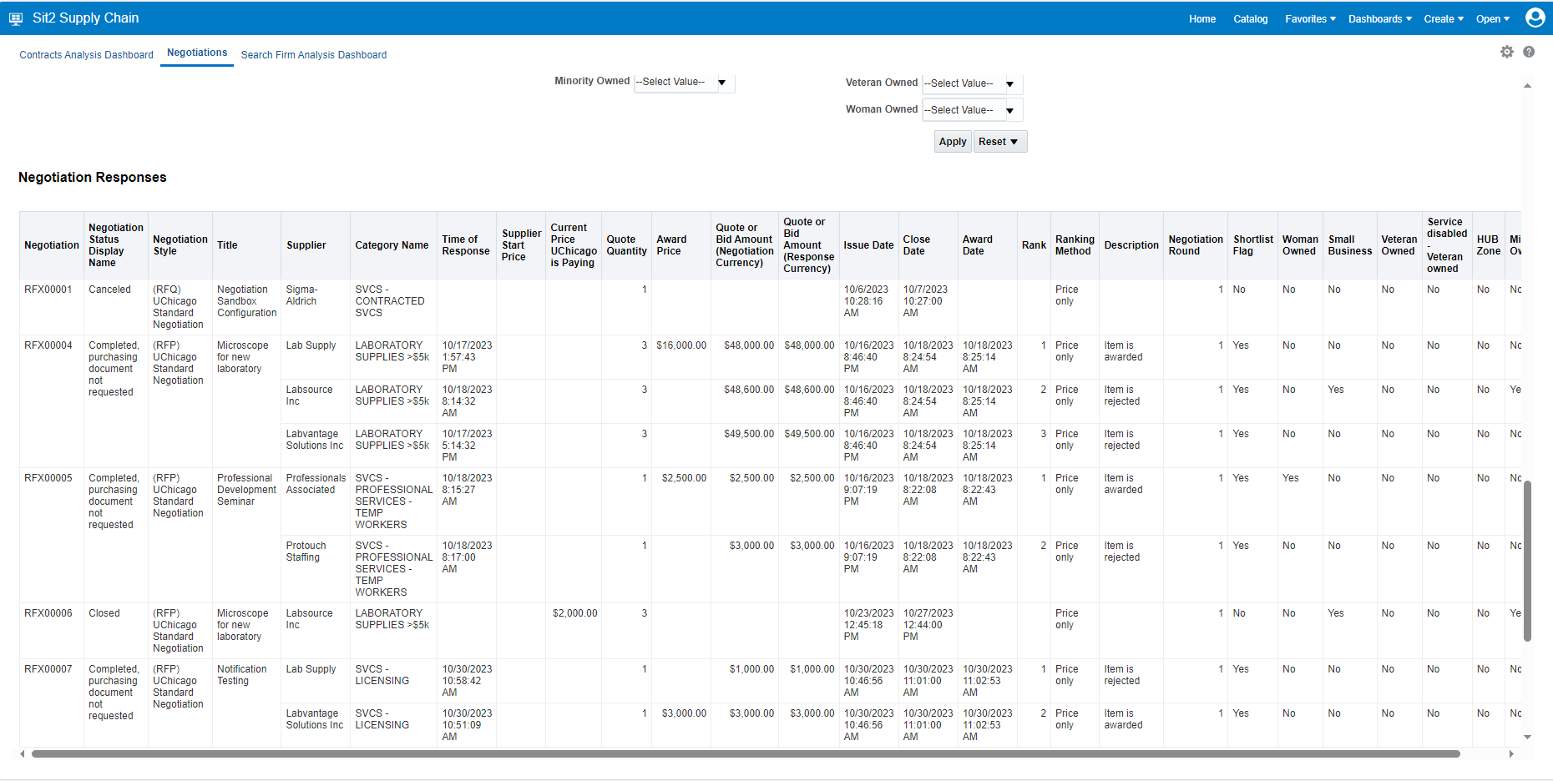This screenshot has width=1553, height=781.
Task: Click the Help question mark icon
Action: pyautogui.click(x=1530, y=52)
